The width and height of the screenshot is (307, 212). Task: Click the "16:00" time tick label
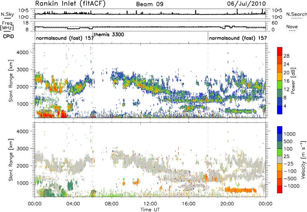pyautogui.click(x=188, y=204)
